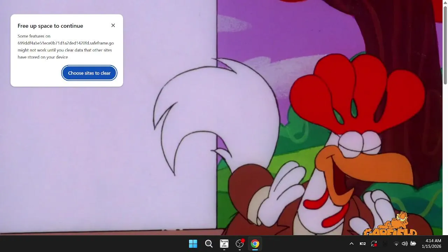
Task: Open taskbar Search
Action: (209, 244)
